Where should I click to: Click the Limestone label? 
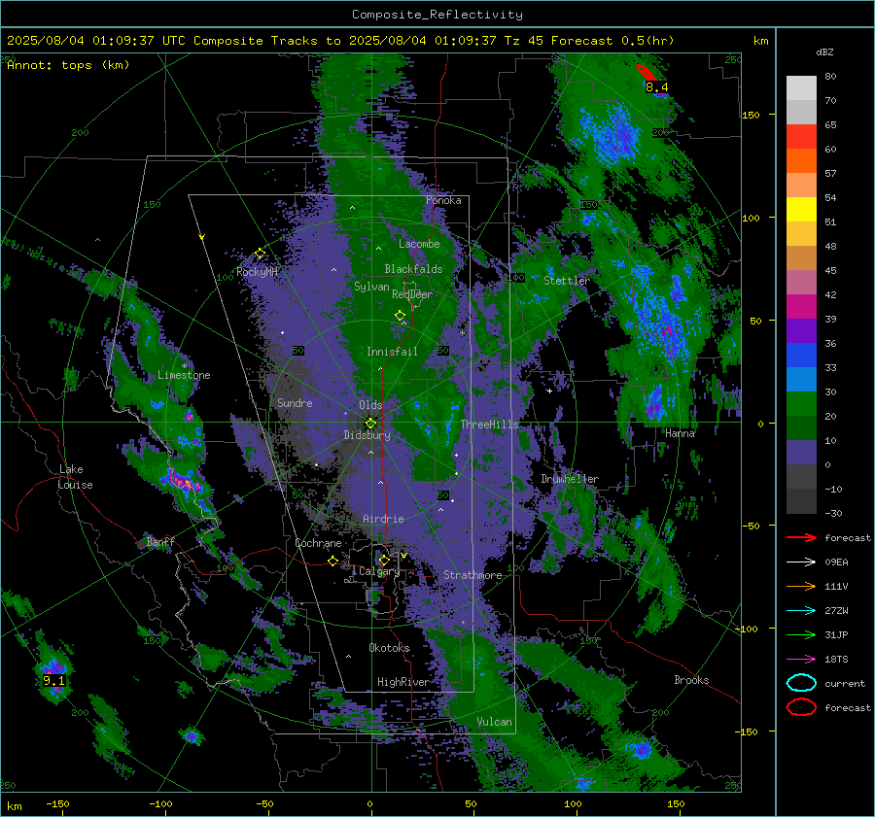[x=184, y=375]
